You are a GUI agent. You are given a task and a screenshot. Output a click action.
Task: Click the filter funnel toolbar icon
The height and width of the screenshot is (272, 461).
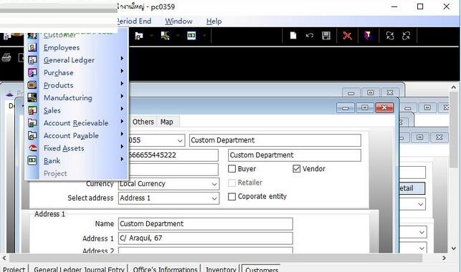368,36
